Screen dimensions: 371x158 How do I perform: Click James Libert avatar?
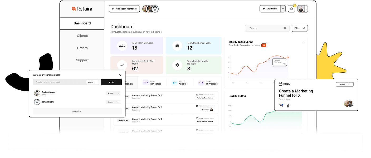pos(37,102)
